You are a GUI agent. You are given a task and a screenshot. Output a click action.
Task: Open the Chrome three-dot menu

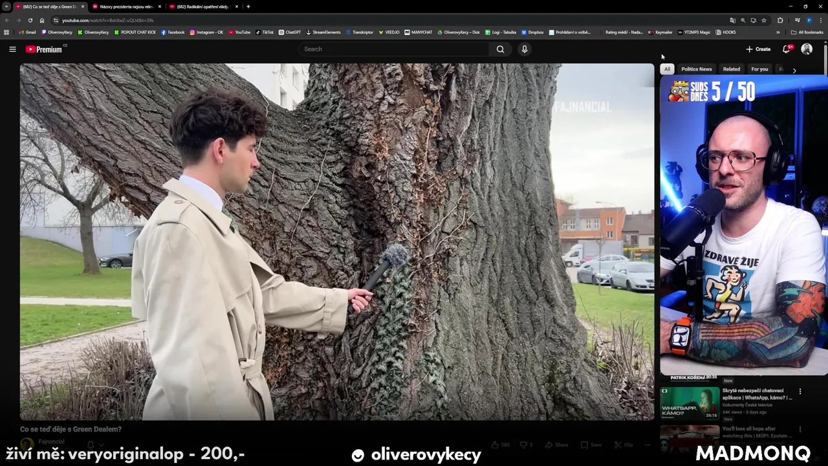click(820, 20)
